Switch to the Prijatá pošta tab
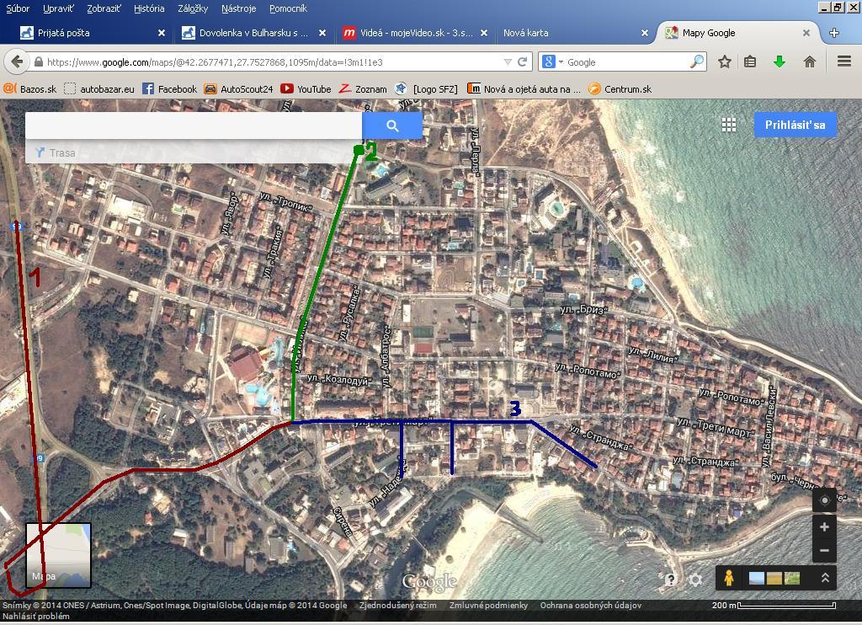Image resolution: width=862 pixels, height=625 pixels. [x=84, y=33]
